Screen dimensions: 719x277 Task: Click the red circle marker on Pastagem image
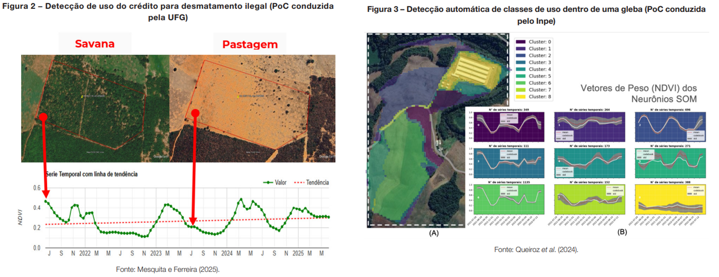(195, 113)
